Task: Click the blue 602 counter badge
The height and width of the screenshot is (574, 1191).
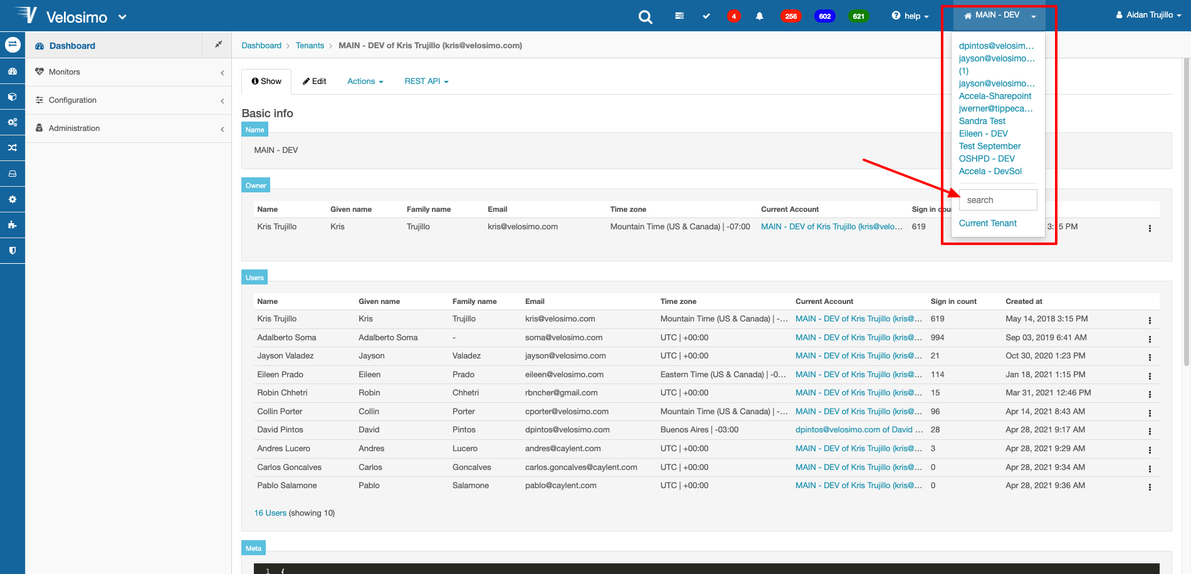Action: 825,16
